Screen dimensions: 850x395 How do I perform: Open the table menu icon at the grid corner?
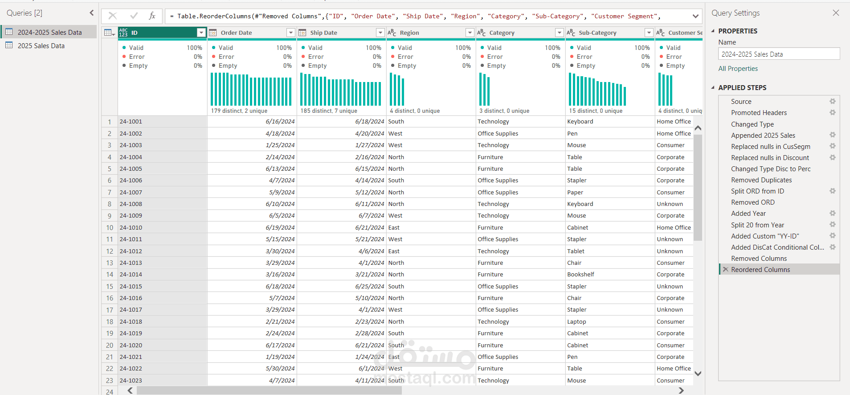(x=109, y=33)
